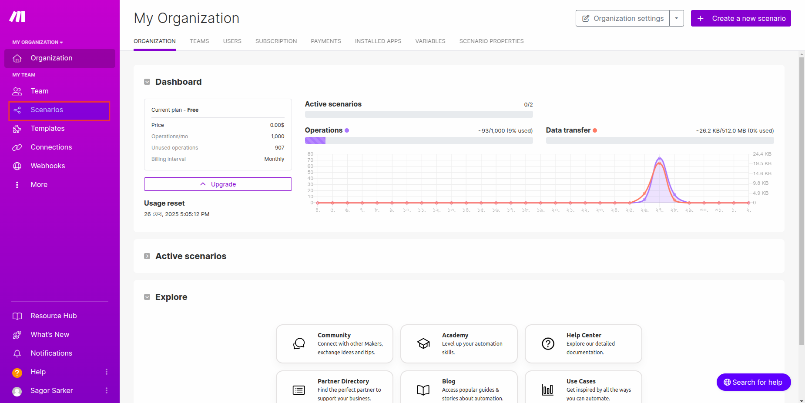
Task: Open Notifications bell icon
Action: [x=17, y=353]
